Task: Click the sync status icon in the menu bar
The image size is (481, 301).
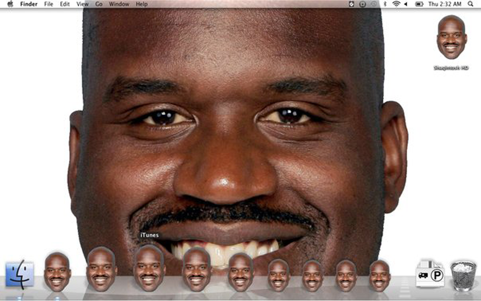Action: point(352,4)
